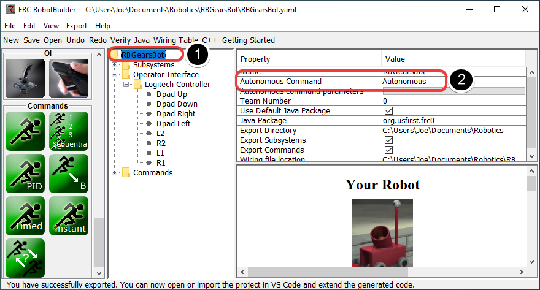
Task: Select the Instant command icon
Action: point(69,216)
